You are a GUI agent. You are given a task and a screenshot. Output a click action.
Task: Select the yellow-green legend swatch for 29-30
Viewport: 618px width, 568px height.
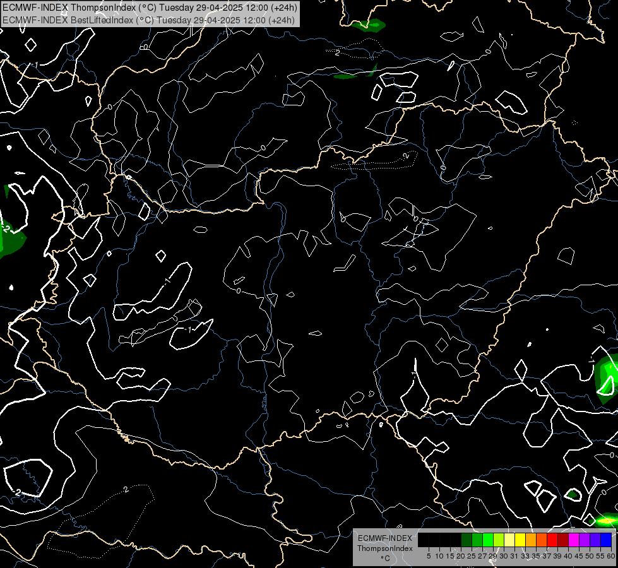pyautogui.click(x=499, y=540)
